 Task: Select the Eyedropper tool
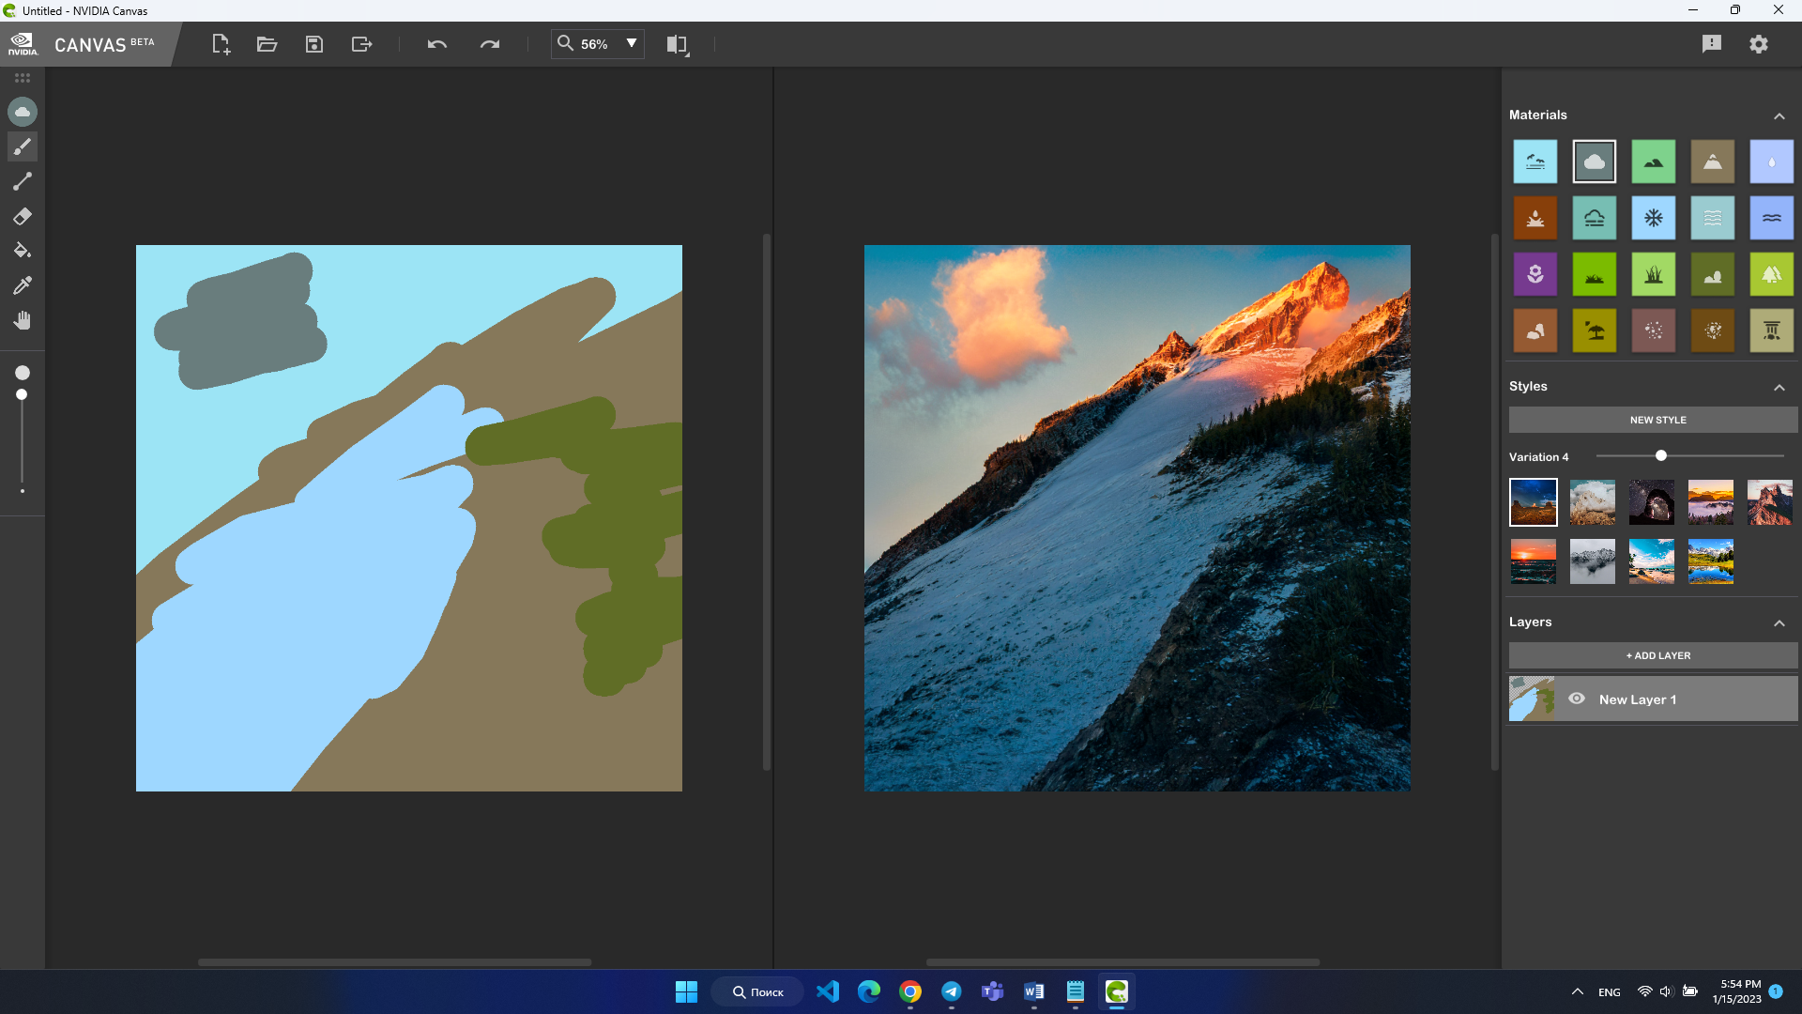[x=23, y=285]
